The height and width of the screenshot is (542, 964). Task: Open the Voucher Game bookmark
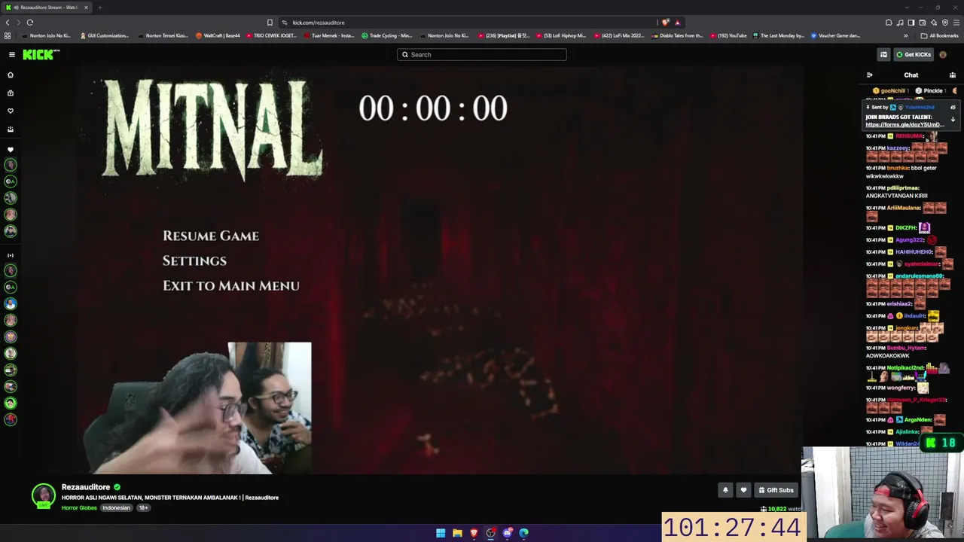click(836, 35)
